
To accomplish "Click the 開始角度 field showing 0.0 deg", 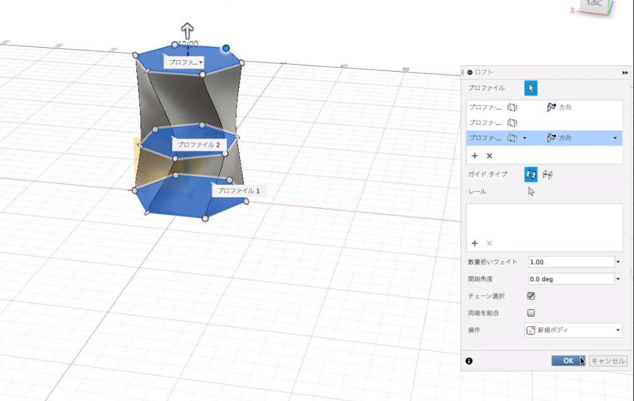I will click(x=571, y=279).
